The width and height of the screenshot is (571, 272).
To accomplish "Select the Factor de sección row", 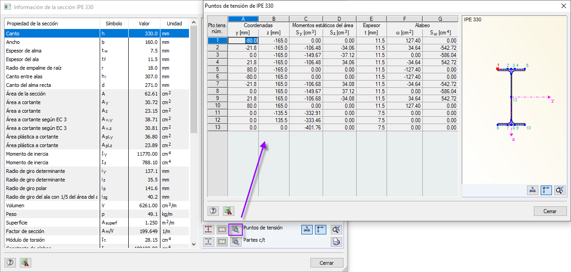I will [x=97, y=231].
